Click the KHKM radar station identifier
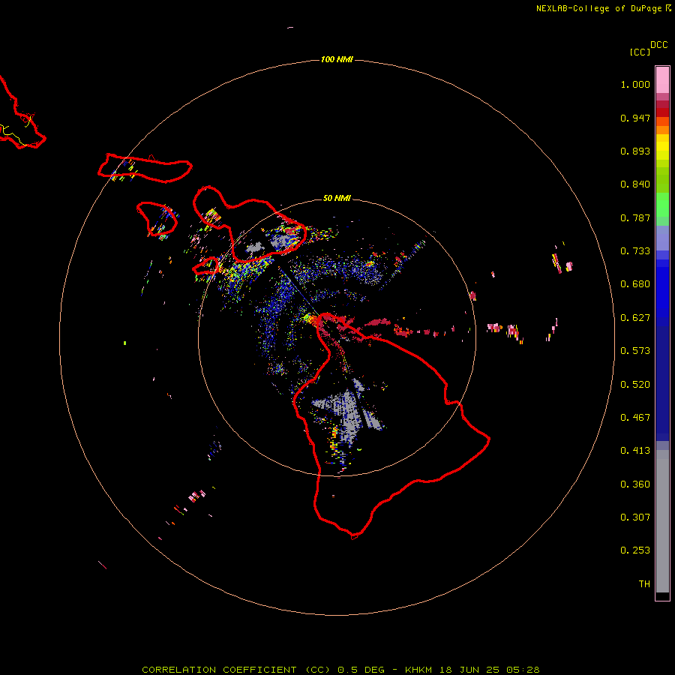The image size is (675, 675). click(418, 670)
